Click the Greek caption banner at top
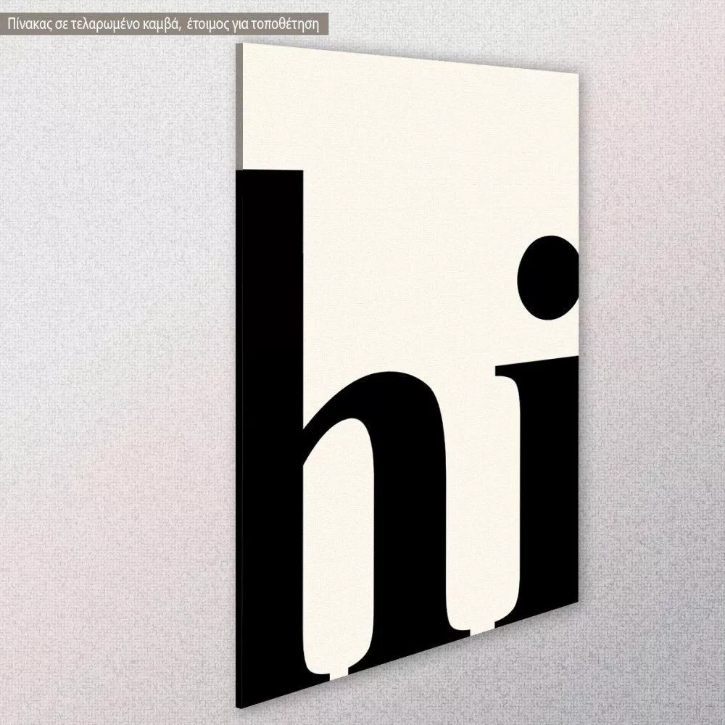Screen dimensions: 725x725 pyautogui.click(x=163, y=24)
